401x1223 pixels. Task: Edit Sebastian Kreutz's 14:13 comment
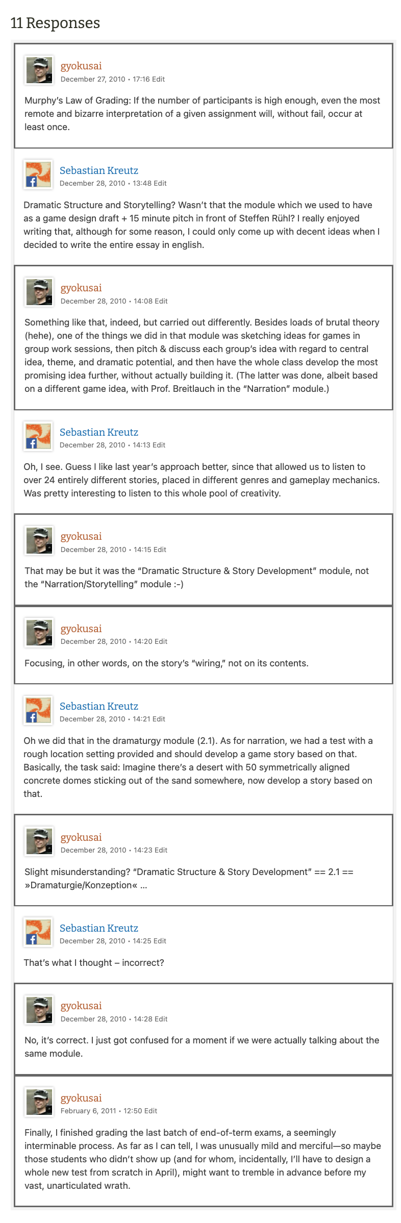159,445
